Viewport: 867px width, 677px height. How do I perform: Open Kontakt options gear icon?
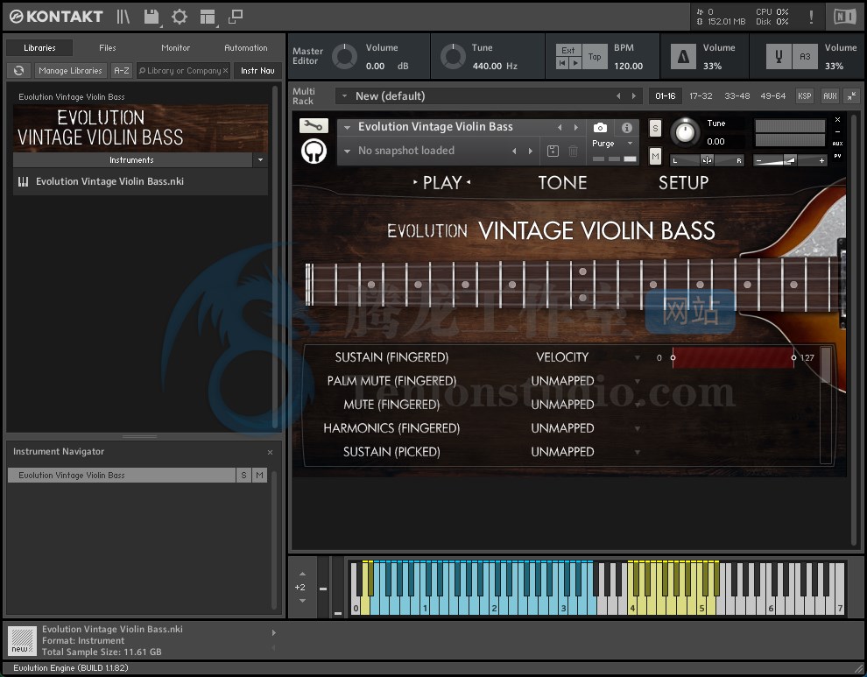[x=180, y=17]
